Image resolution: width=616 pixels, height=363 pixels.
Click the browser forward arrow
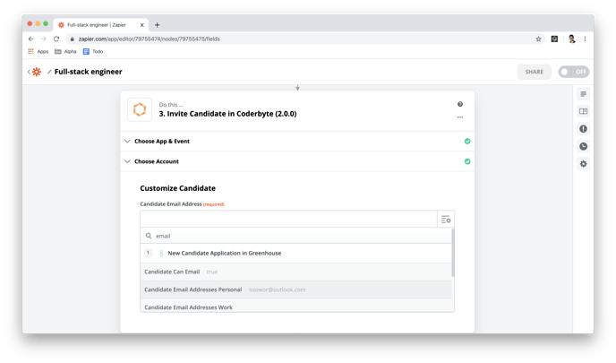pyautogui.click(x=44, y=39)
